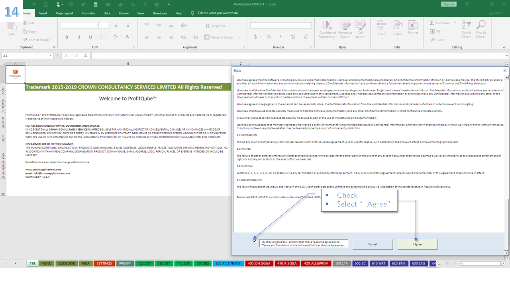Click the Percent Style icon
This screenshot has height=286, width=510.
pyautogui.click(x=269, y=37)
